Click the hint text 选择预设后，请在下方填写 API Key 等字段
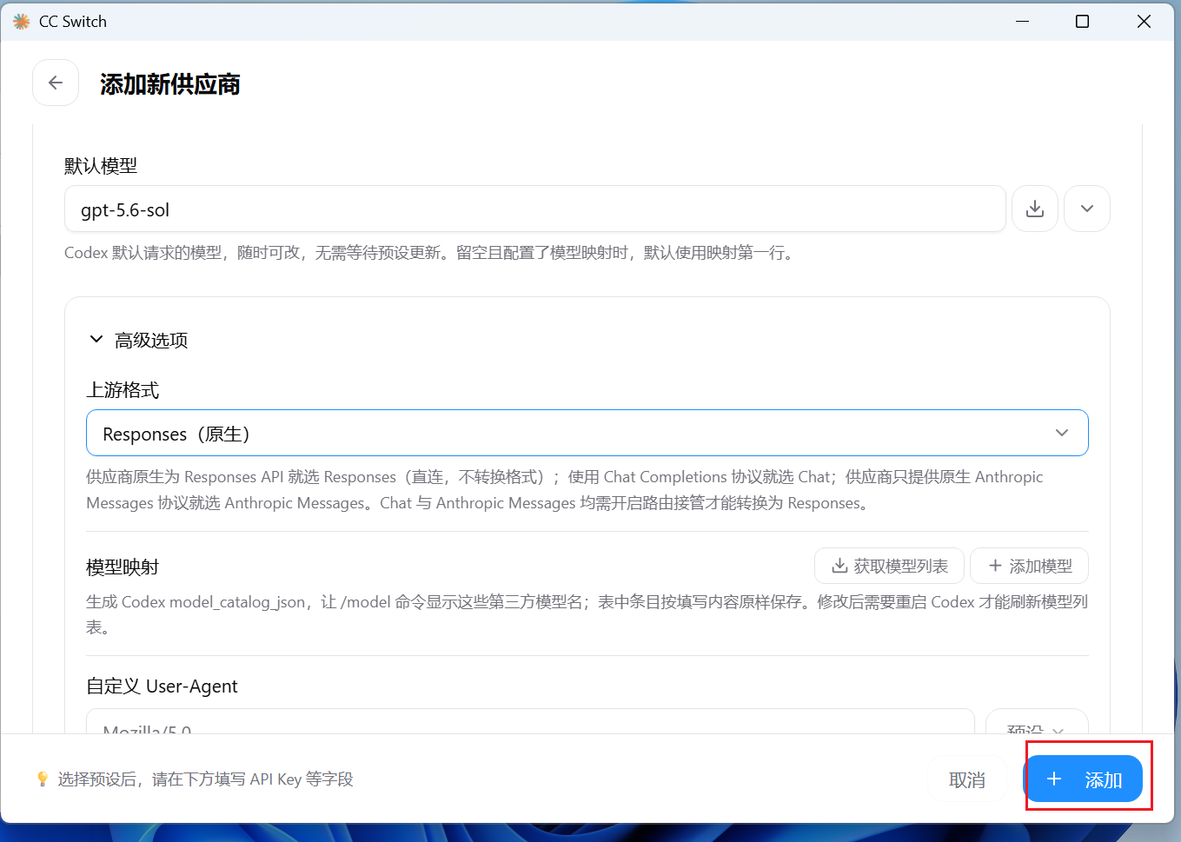The height and width of the screenshot is (842, 1181). pyautogui.click(x=206, y=779)
